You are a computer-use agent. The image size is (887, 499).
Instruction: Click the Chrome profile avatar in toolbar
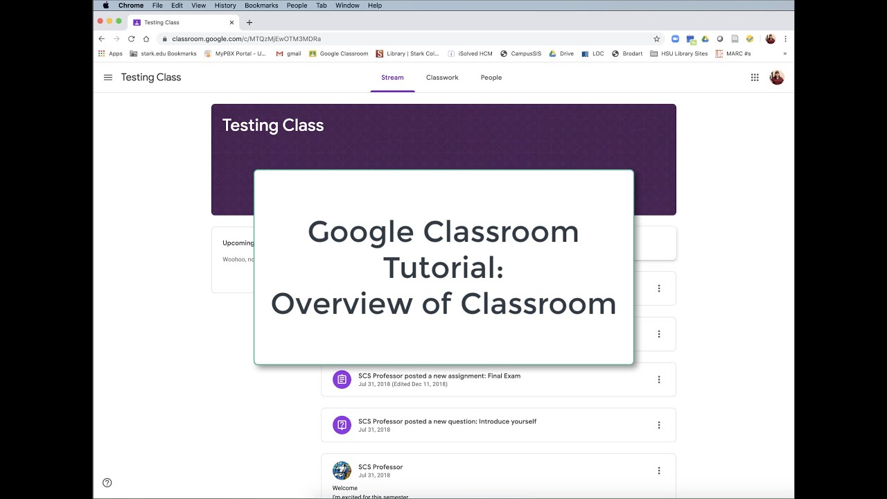point(770,39)
